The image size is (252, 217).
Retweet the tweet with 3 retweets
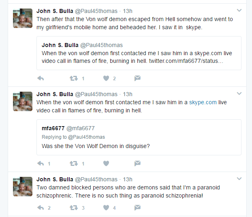(x=74, y=208)
